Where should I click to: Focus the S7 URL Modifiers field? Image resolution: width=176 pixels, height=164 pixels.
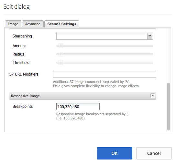point(104,74)
